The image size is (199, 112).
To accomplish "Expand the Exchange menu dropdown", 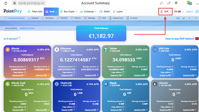I will pyautogui.click(x=88, y=12).
